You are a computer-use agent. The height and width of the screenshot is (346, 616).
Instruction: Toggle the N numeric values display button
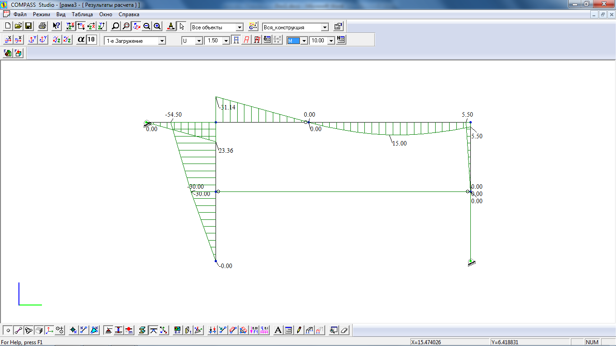pos(341,40)
